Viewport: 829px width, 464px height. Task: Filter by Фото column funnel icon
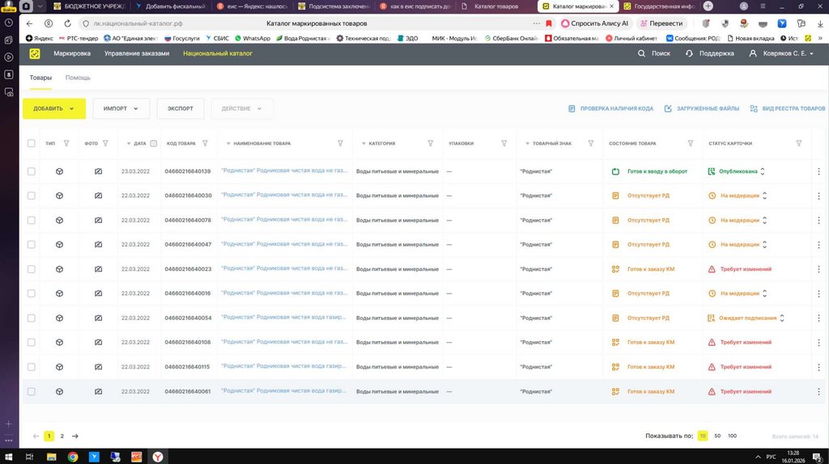click(x=105, y=143)
